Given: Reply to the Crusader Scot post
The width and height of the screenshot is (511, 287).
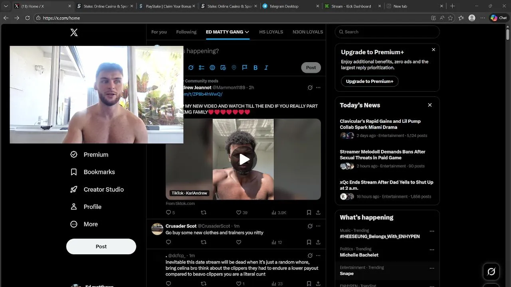Looking at the screenshot, I should pyautogui.click(x=168, y=242).
